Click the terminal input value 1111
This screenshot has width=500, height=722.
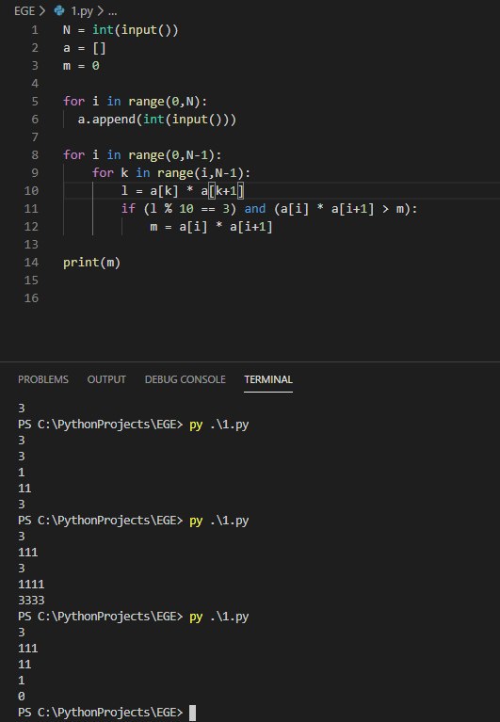(31, 584)
